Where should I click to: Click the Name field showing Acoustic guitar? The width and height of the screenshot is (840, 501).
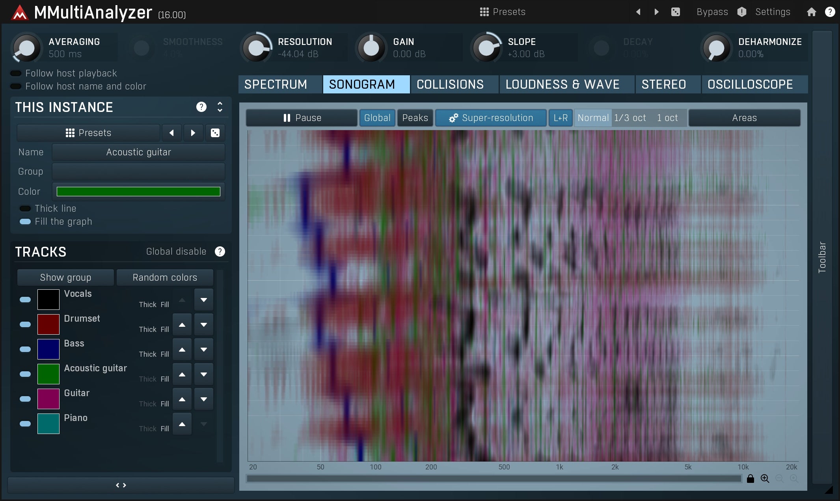click(138, 152)
